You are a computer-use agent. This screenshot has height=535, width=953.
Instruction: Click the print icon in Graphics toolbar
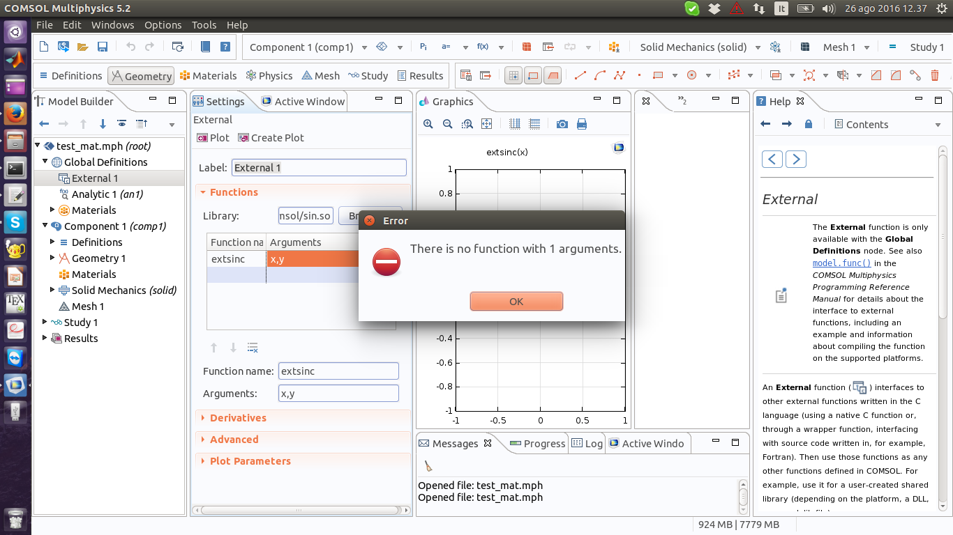pos(582,124)
